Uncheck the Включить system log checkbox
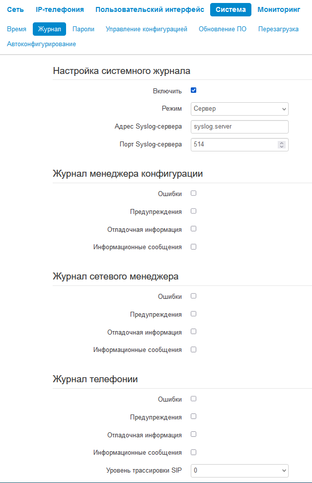Image resolution: width=312 pixels, height=483 pixels. coord(194,90)
